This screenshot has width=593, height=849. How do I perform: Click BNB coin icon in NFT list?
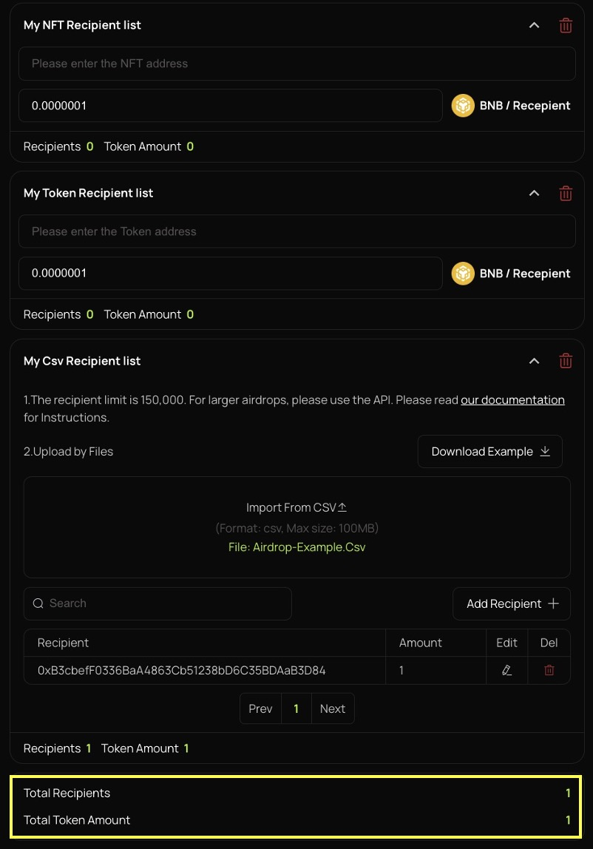[463, 106]
